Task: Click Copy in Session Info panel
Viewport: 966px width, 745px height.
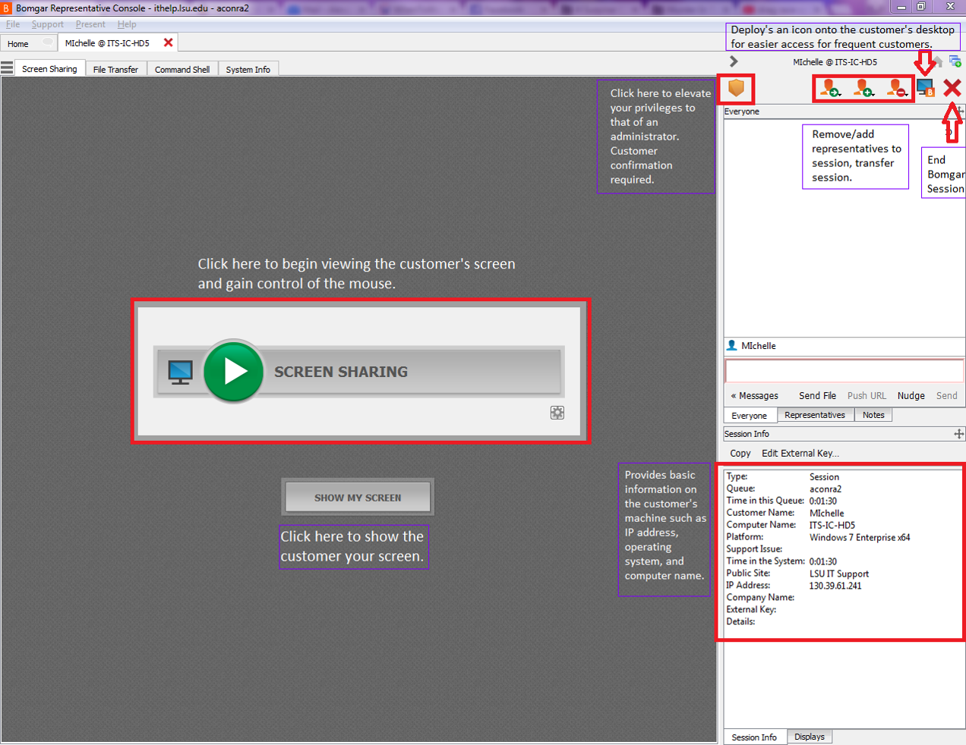Action: (740, 454)
